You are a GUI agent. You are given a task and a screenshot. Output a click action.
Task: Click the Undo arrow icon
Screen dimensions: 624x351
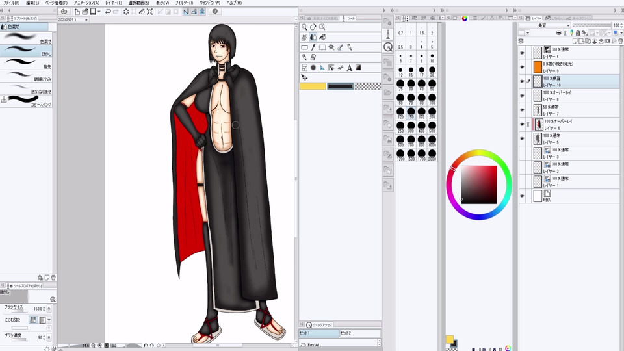point(107,12)
